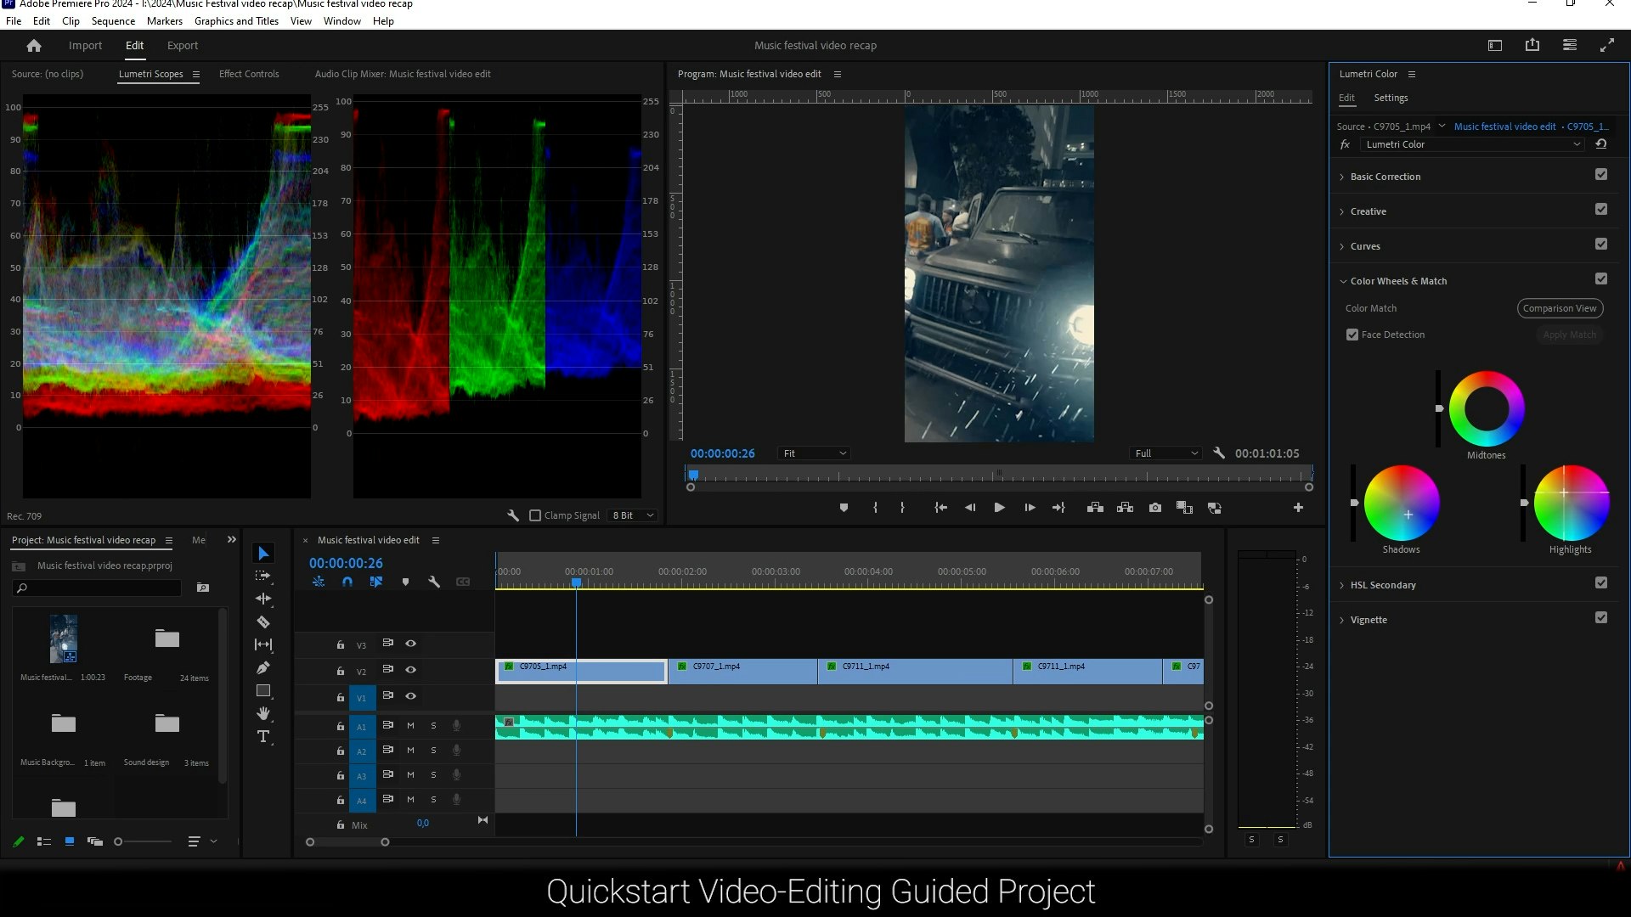Open the 8 Bit depth dropdown

click(634, 515)
